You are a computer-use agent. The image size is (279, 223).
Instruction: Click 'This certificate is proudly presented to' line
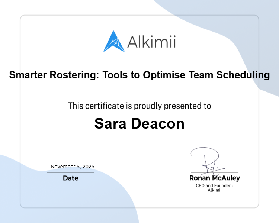click(x=139, y=106)
